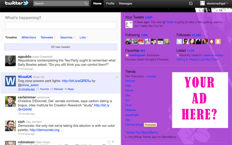Click your tweet avatar under Your Tweets

coord(129,24)
